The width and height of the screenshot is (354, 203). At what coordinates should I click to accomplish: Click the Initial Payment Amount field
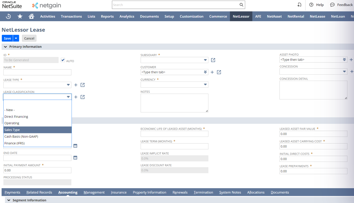[37, 170]
